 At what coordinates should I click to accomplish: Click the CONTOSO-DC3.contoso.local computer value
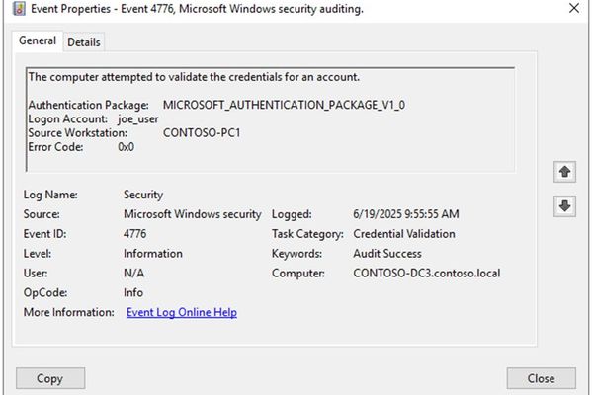(x=426, y=273)
